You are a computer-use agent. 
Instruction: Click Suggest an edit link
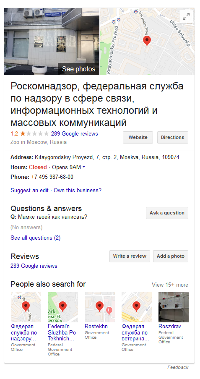29,191
